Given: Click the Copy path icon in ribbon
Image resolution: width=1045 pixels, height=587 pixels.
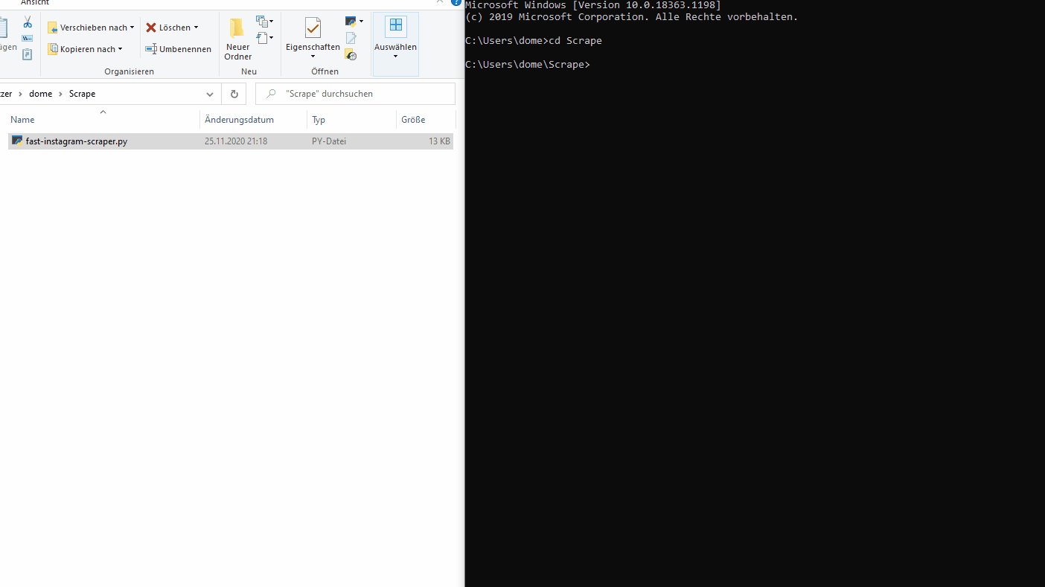Looking at the screenshot, I should [x=28, y=39].
